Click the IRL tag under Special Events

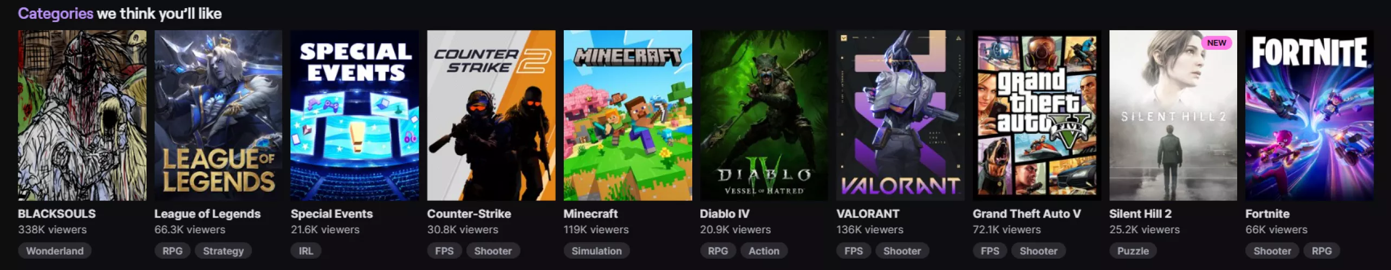(x=306, y=251)
